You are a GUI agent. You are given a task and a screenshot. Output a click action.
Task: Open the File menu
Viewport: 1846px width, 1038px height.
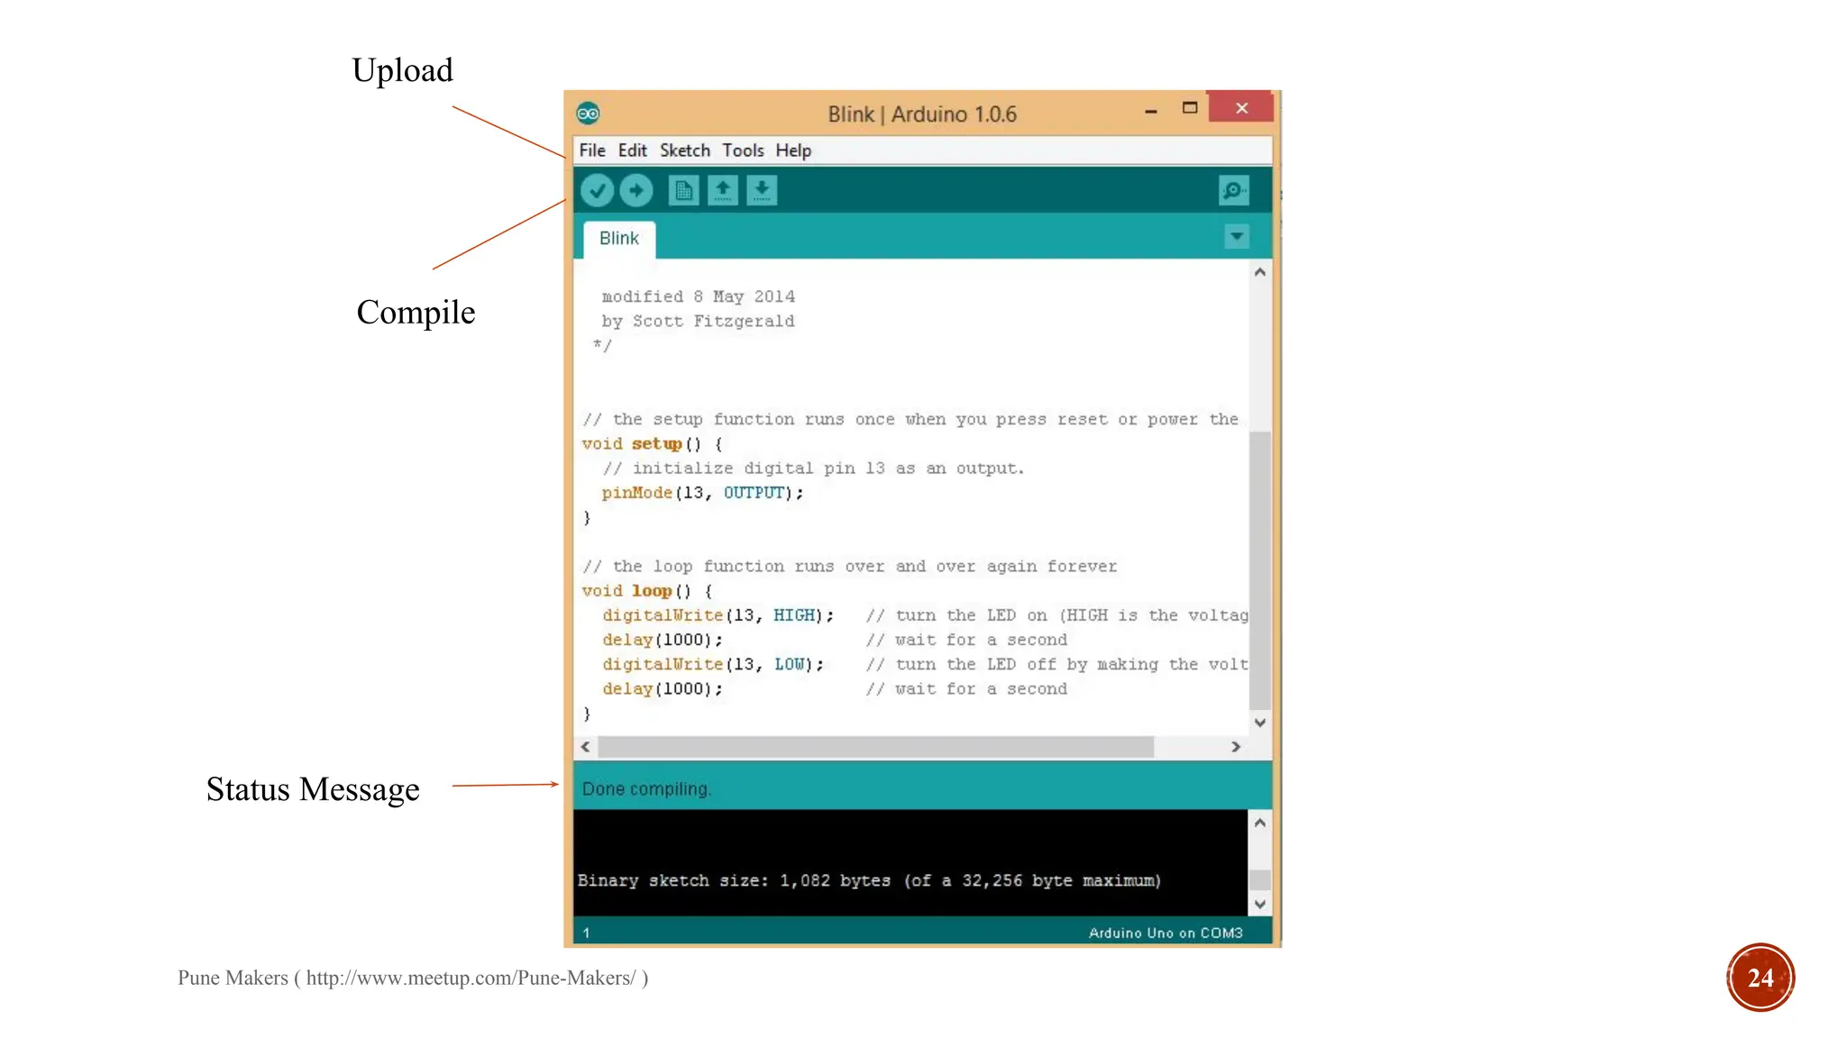pos(592,150)
